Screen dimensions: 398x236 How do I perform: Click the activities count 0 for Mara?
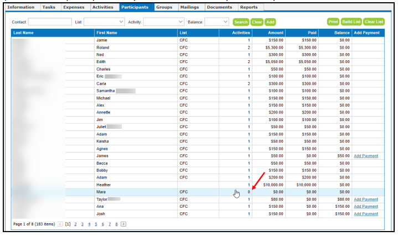249,192
